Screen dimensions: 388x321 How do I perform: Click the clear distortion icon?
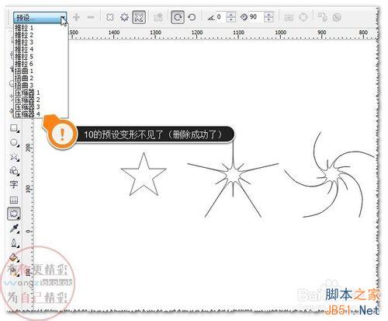point(337,17)
